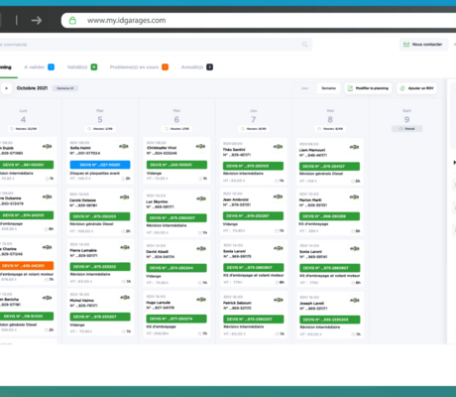Image resolution: width=456 pixels, height=397 pixels.
Task: Open the blue Devis button for Sofia Halmi
Action: click(x=100, y=165)
